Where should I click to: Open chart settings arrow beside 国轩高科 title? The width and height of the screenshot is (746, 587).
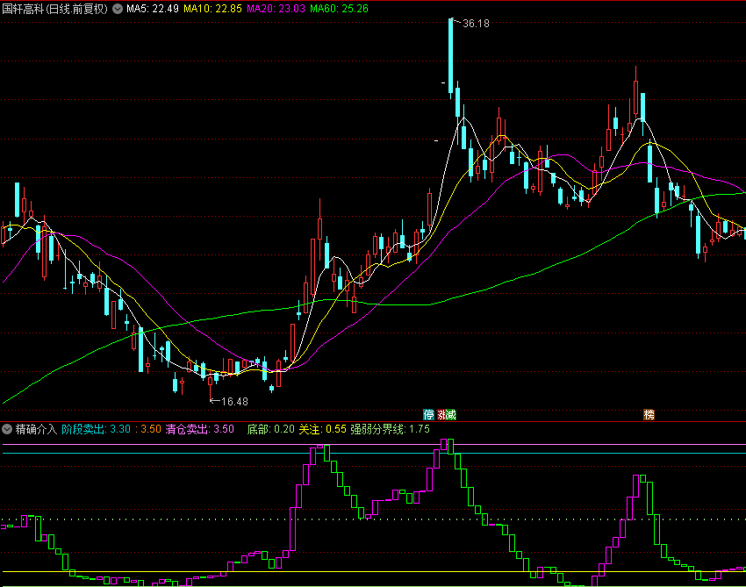pyautogui.click(x=118, y=9)
